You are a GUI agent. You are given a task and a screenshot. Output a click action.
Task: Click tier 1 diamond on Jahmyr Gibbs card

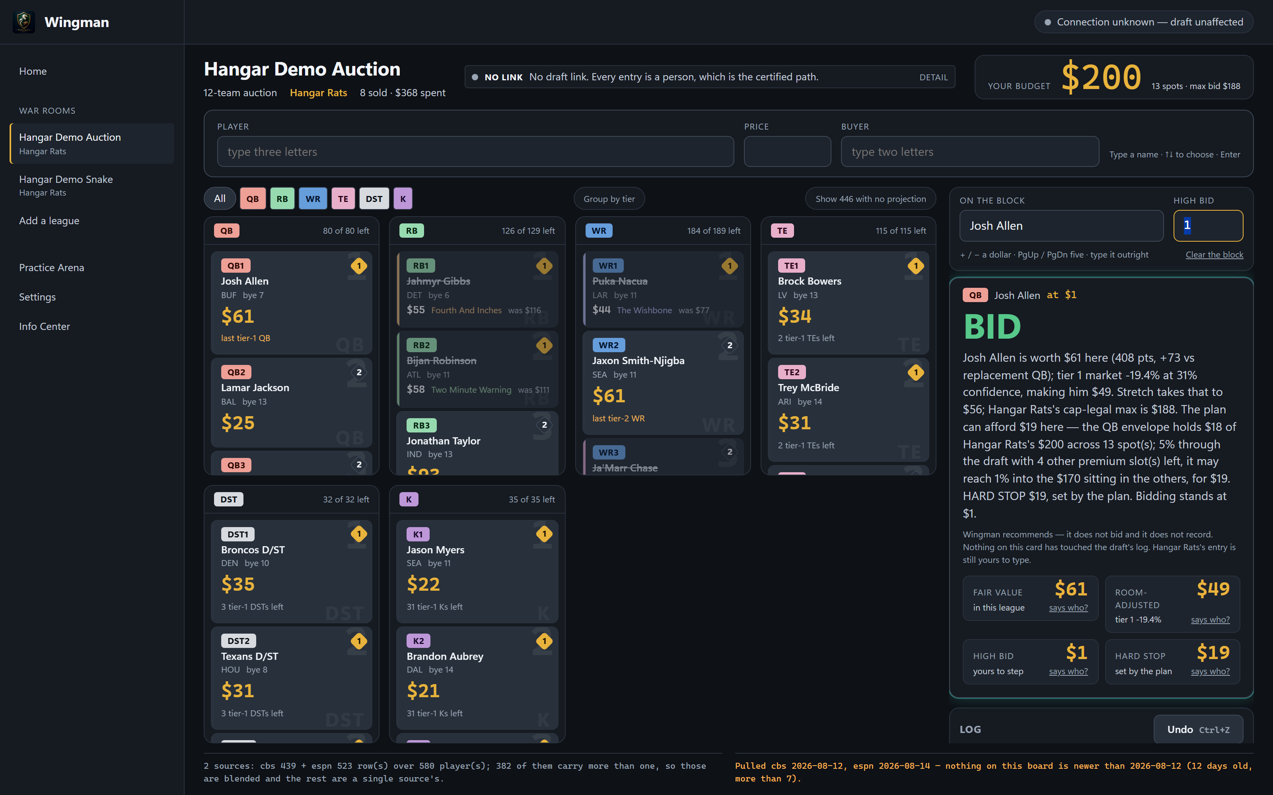point(545,266)
